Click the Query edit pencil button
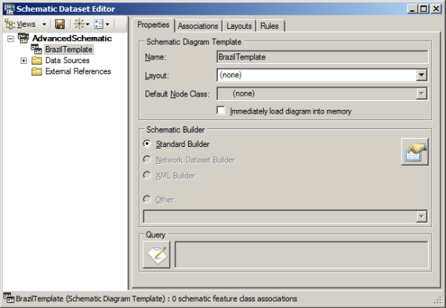This screenshot has width=446, height=308. (x=156, y=255)
